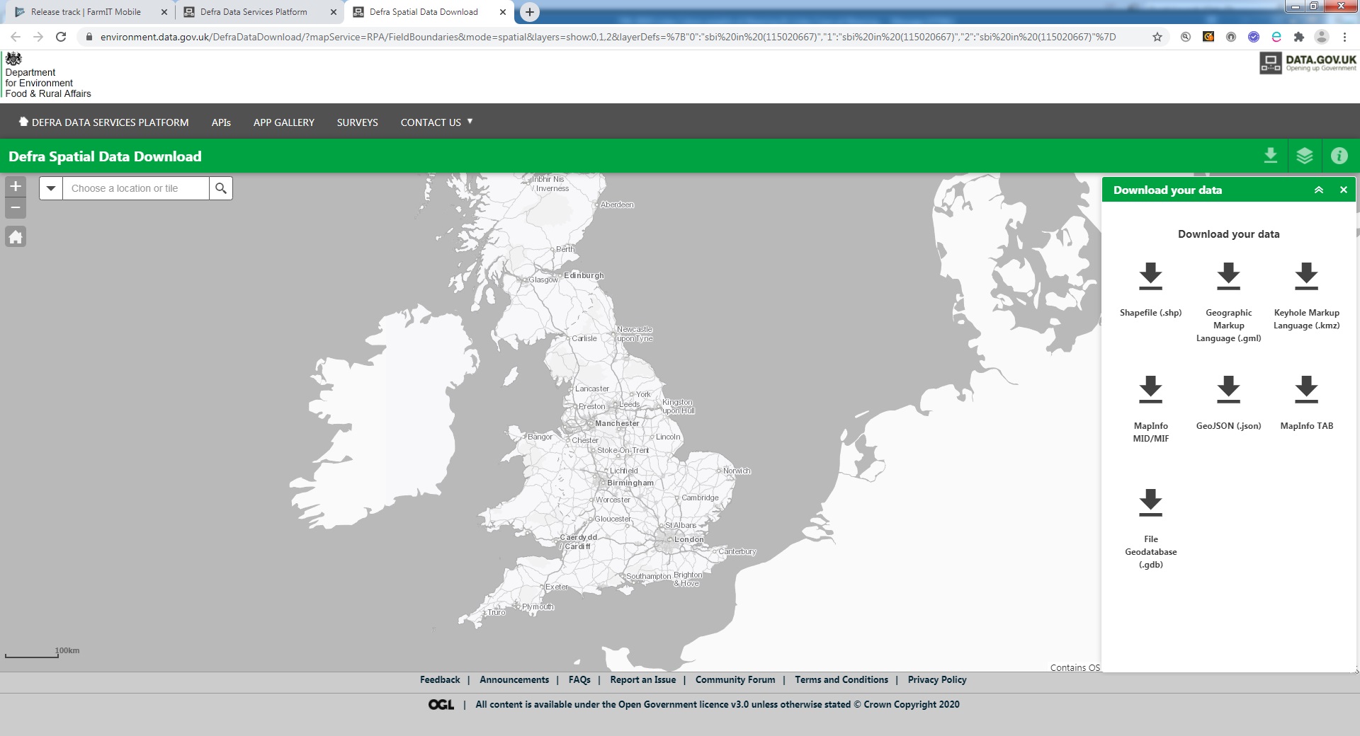The height and width of the screenshot is (736, 1360).
Task: Open the Privacy Policy link
Action: (x=937, y=679)
